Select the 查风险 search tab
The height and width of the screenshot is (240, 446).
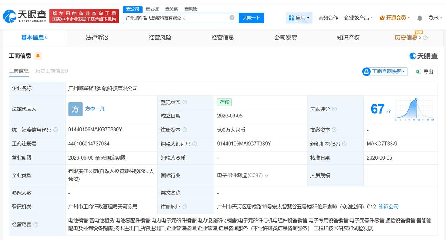(x=191, y=9)
